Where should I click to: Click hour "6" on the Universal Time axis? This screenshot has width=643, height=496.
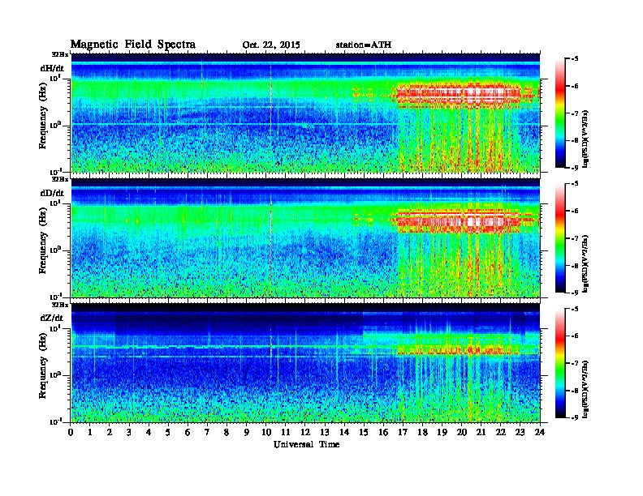tap(188, 432)
